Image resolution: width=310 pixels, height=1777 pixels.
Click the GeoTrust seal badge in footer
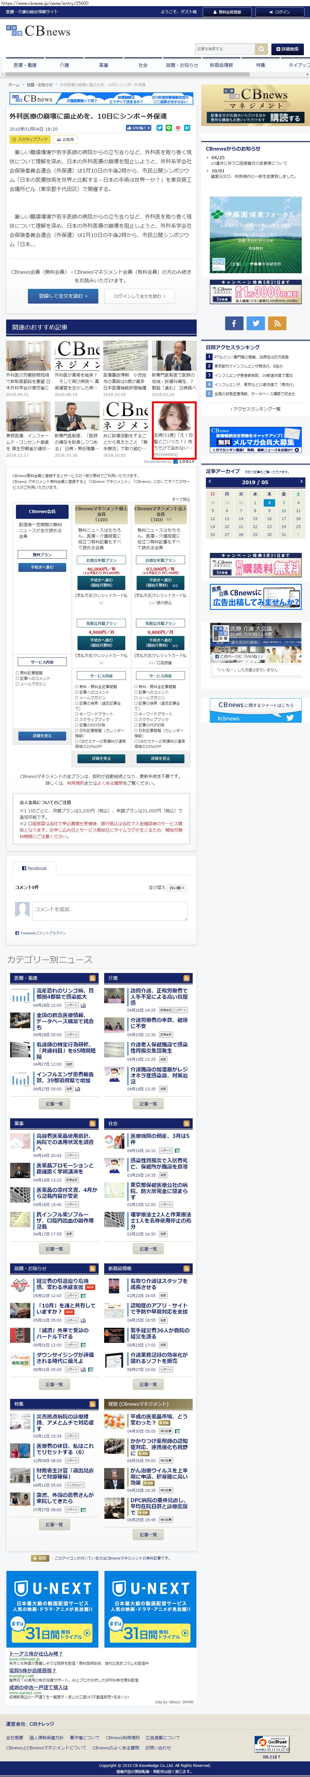[x=271, y=1744]
